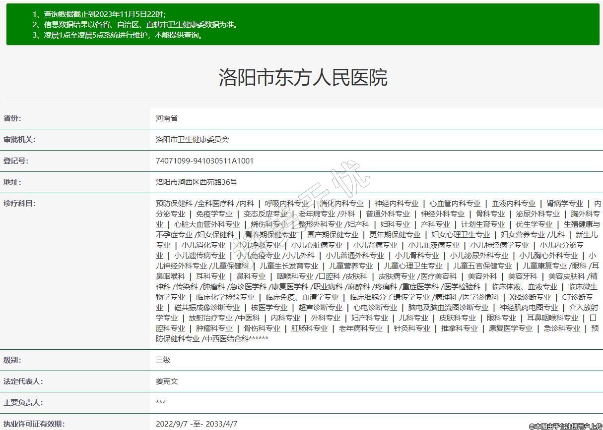Select the 河南省 province value
The height and width of the screenshot is (430, 603).
pos(167,118)
